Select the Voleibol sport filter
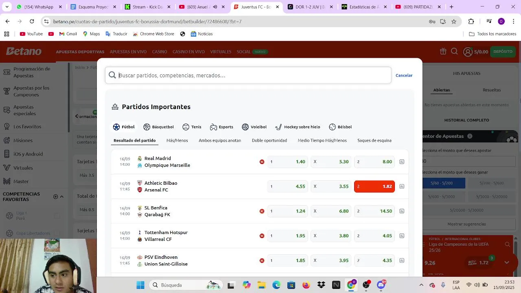The height and width of the screenshot is (293, 521). 254,127
